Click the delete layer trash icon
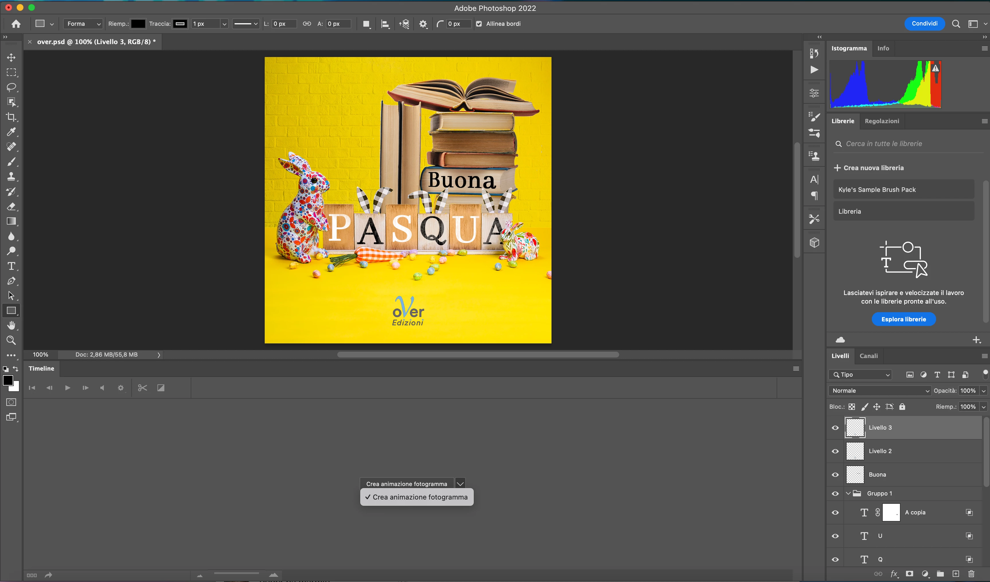This screenshot has height=582, width=990. pyautogui.click(x=971, y=574)
